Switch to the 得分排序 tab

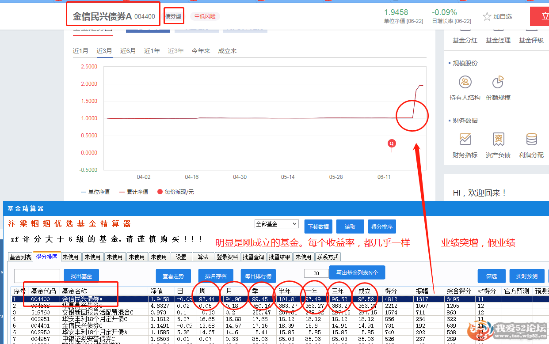coord(46,257)
